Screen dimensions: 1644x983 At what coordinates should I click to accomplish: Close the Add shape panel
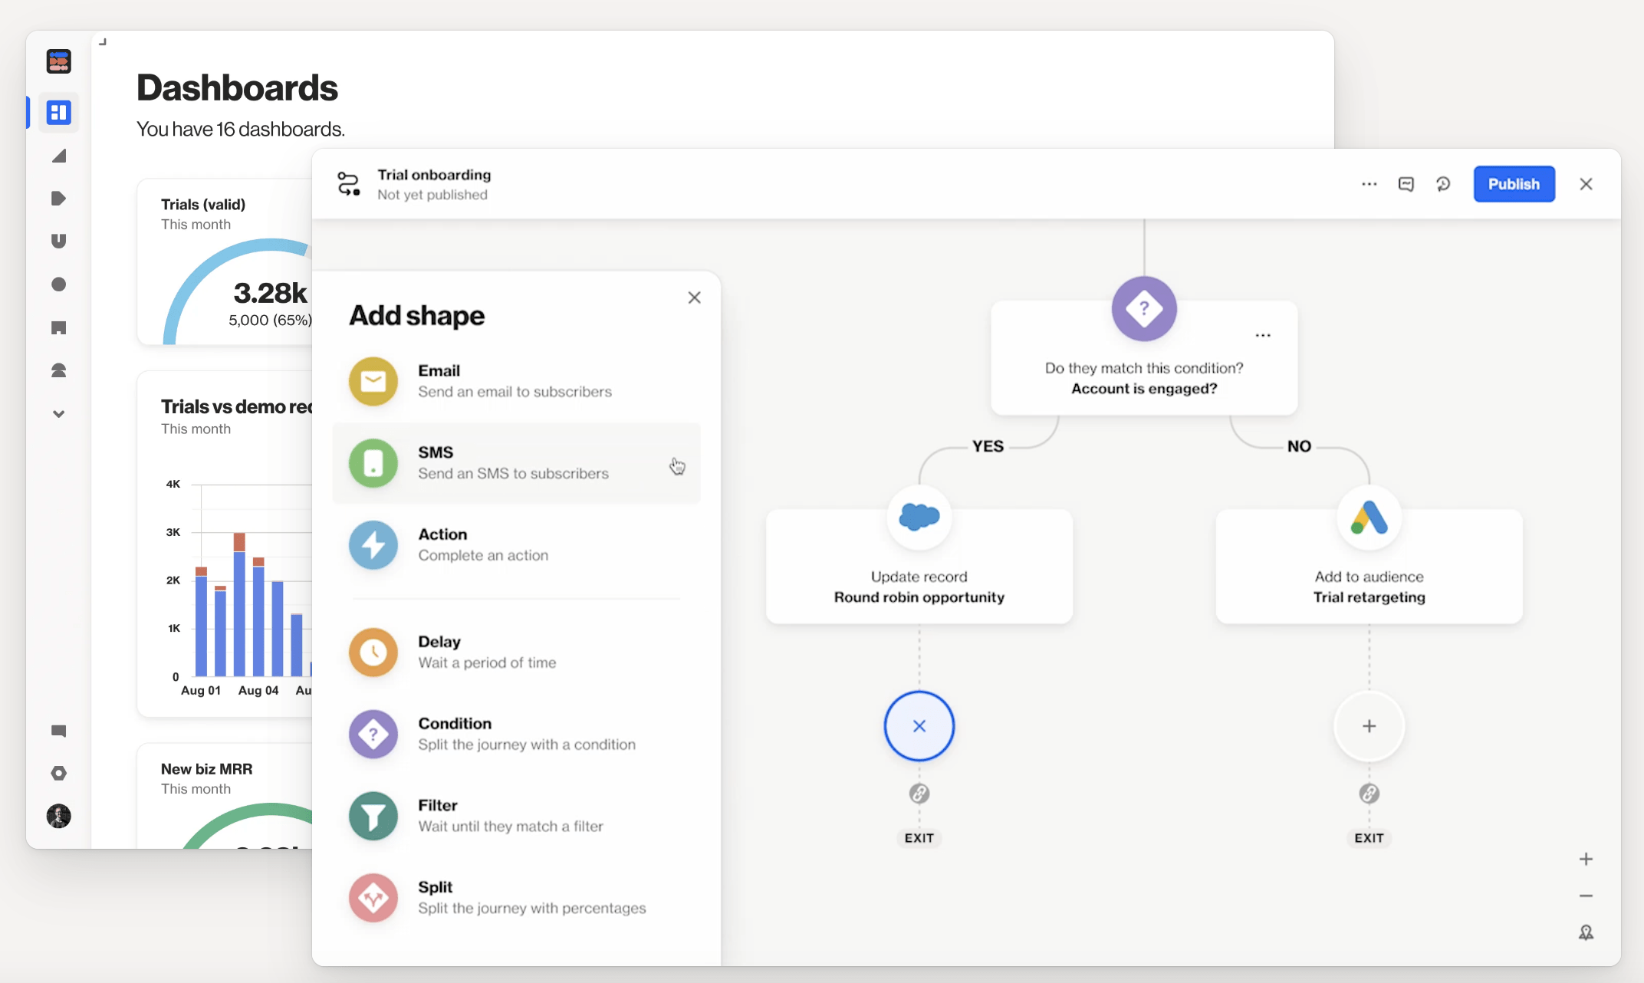pos(694,298)
